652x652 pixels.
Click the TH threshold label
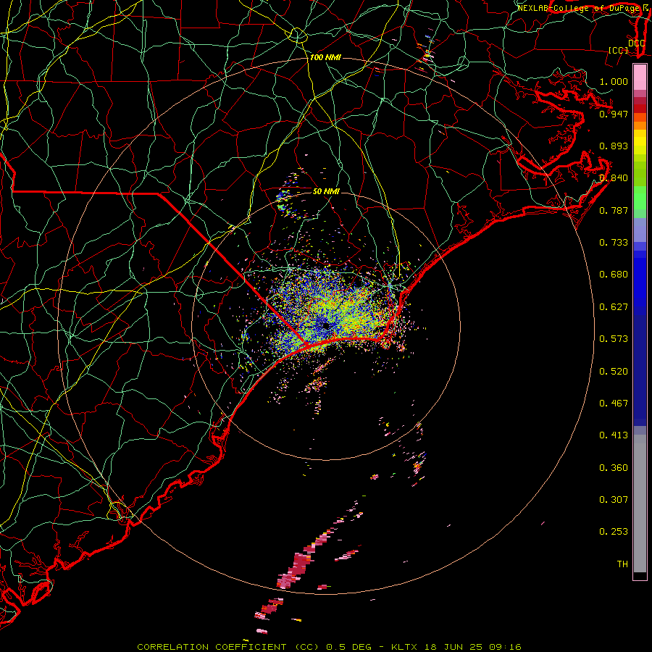(622, 564)
